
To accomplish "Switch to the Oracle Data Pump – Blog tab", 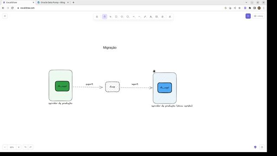I will pos(53,3).
